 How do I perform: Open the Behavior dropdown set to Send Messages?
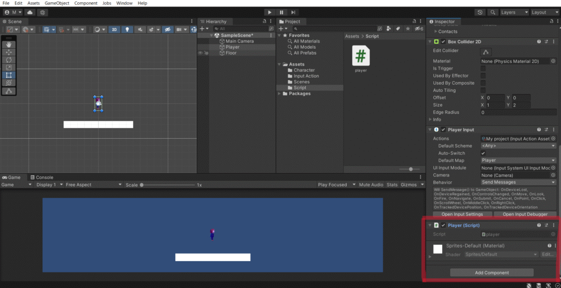[518, 182]
